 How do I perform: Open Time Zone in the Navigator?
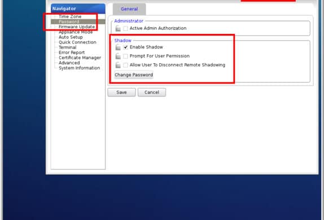coord(70,16)
